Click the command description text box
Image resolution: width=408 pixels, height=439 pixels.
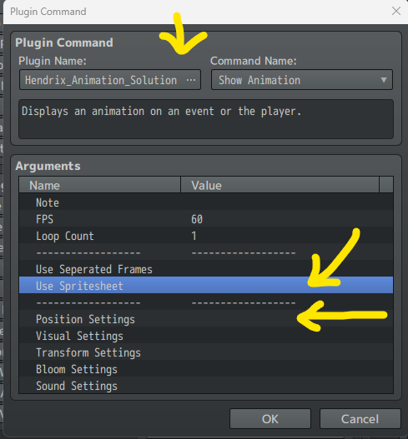pos(206,119)
